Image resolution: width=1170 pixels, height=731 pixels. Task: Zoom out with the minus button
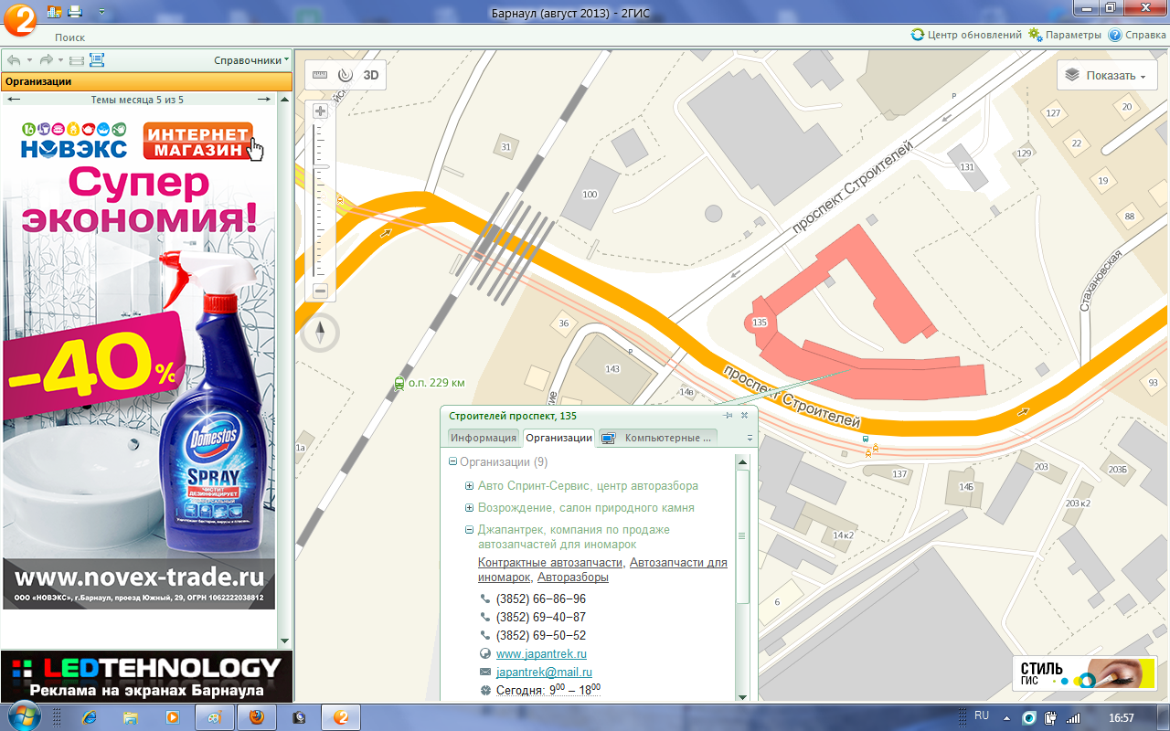coord(320,291)
